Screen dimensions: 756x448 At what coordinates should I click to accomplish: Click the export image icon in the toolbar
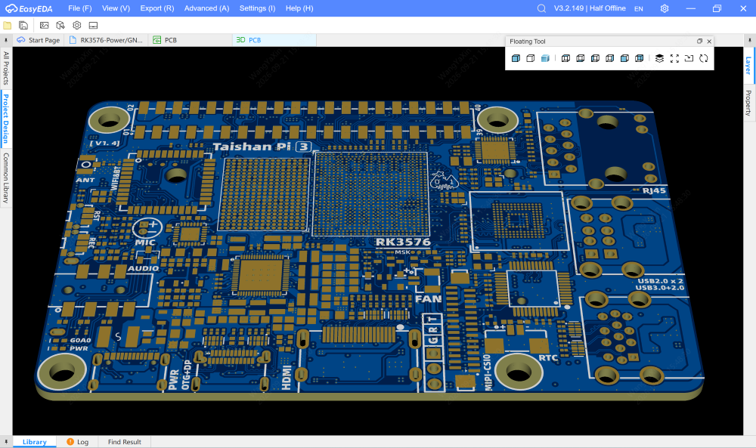click(x=45, y=25)
